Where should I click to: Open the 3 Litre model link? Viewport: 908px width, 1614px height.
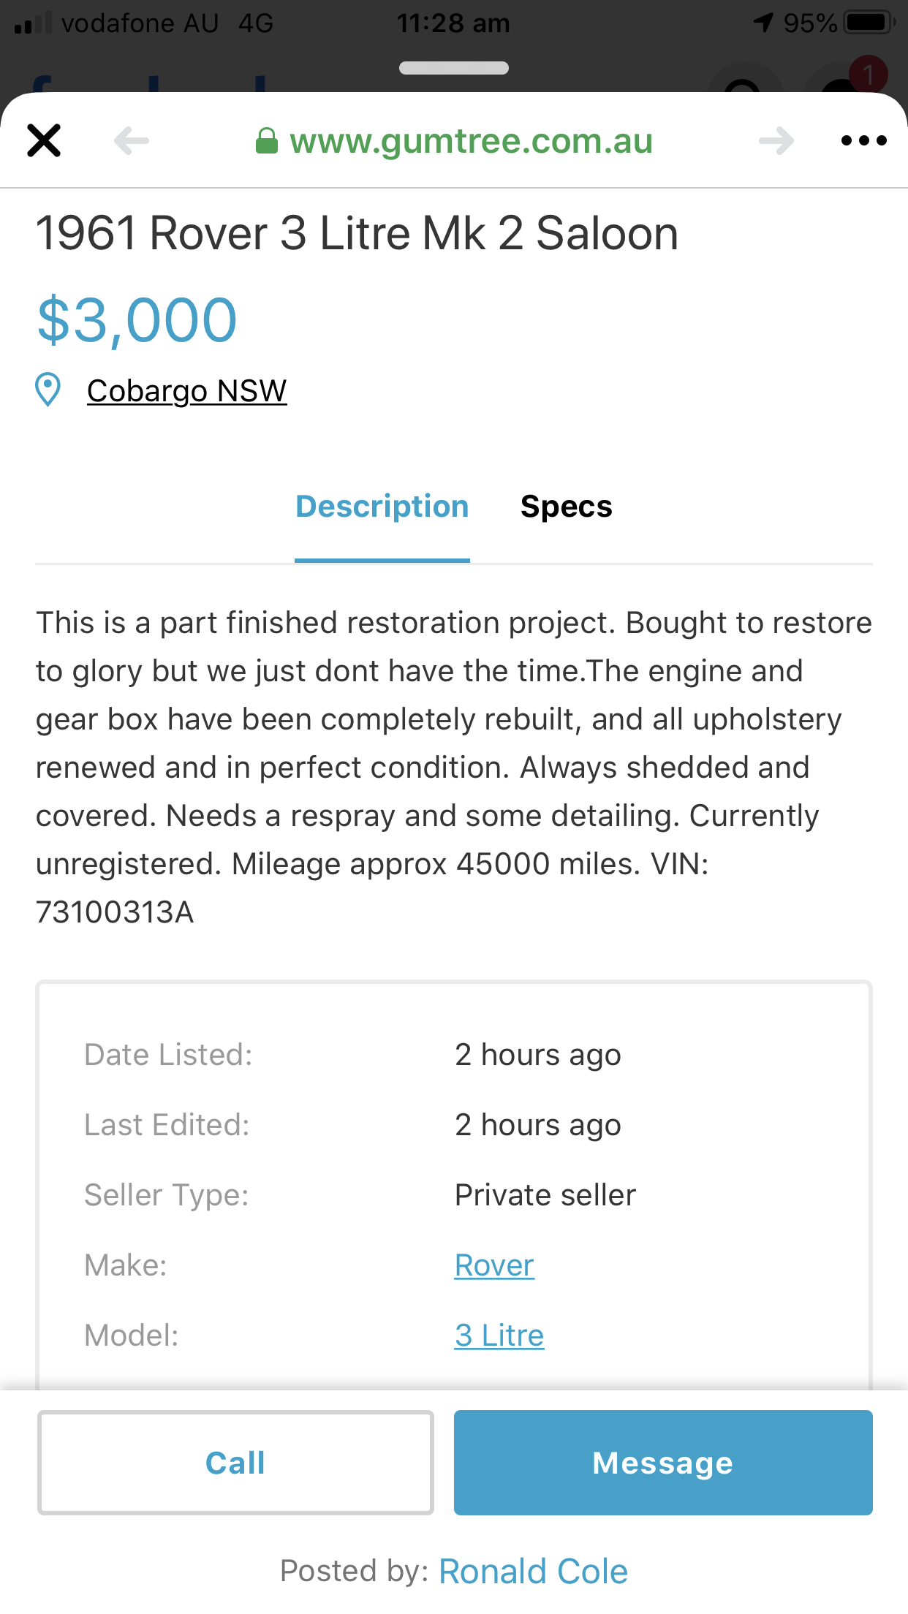tap(499, 1335)
